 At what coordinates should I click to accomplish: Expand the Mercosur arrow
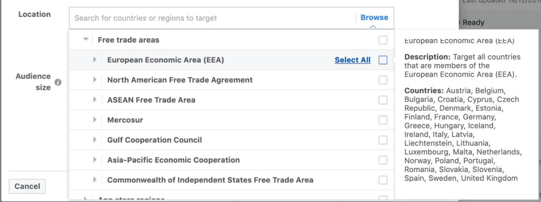(95, 120)
